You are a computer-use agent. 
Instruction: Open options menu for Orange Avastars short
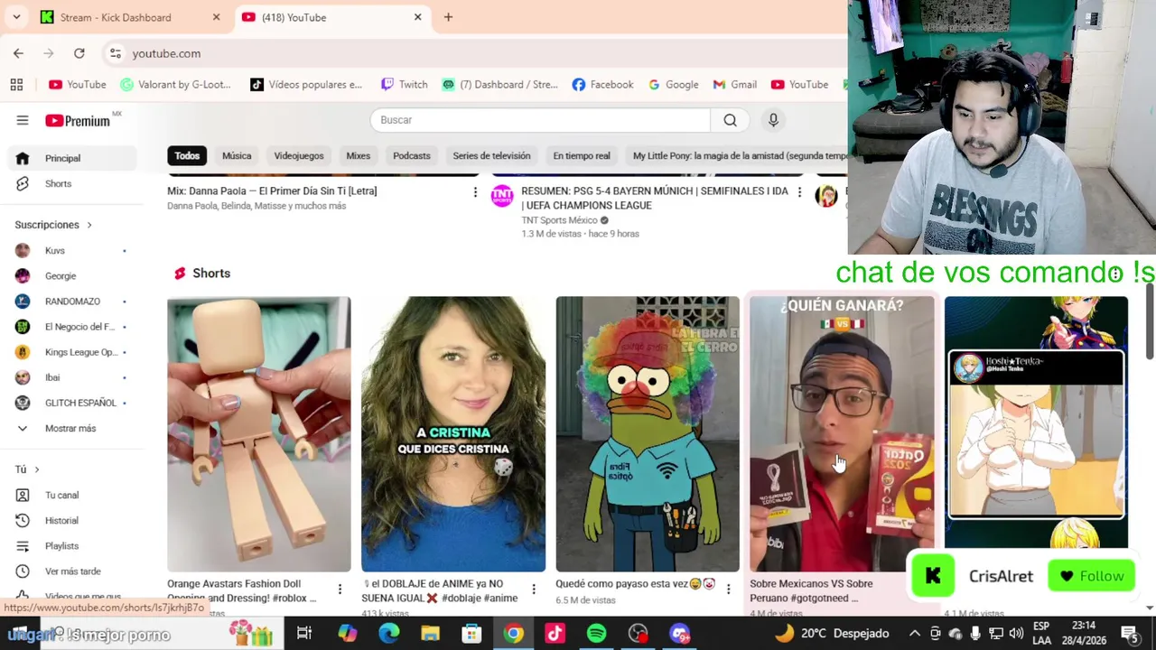[340, 590]
